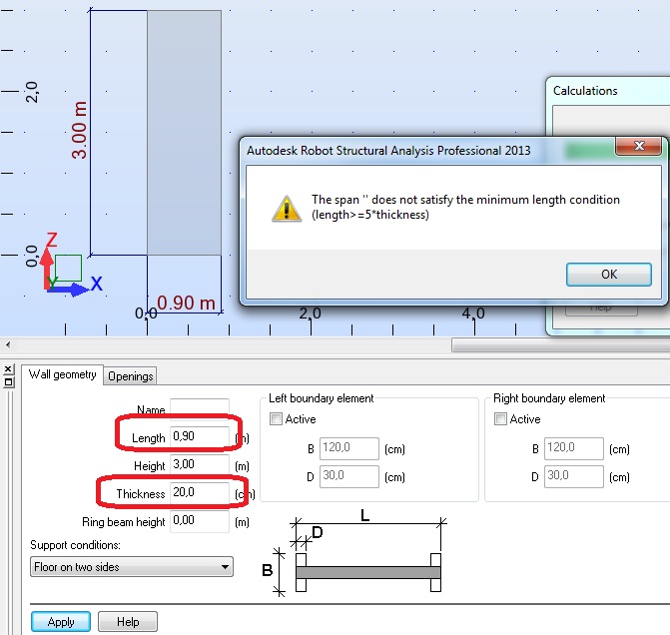Click the Apply button

coord(61,622)
